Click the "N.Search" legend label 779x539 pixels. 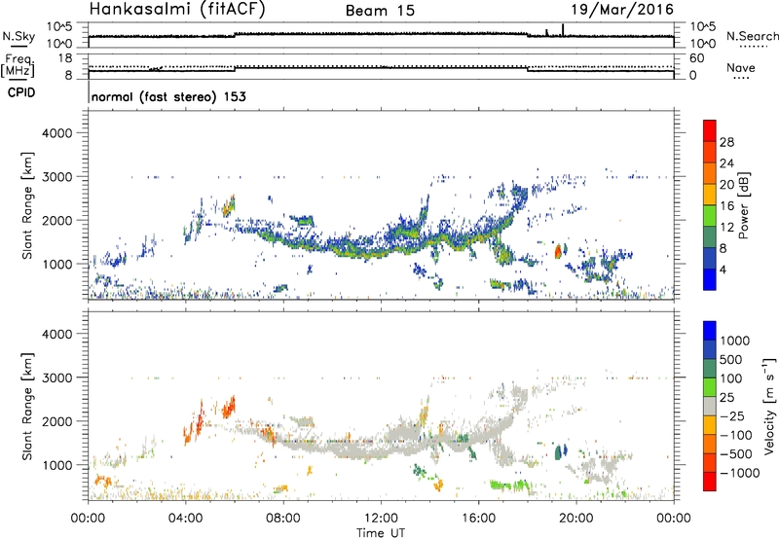tap(752, 36)
